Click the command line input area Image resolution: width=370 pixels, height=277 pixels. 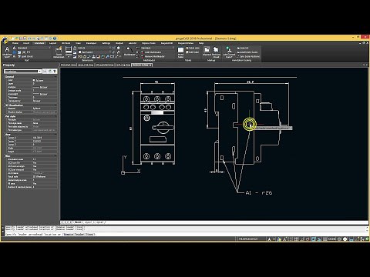coord(185,234)
